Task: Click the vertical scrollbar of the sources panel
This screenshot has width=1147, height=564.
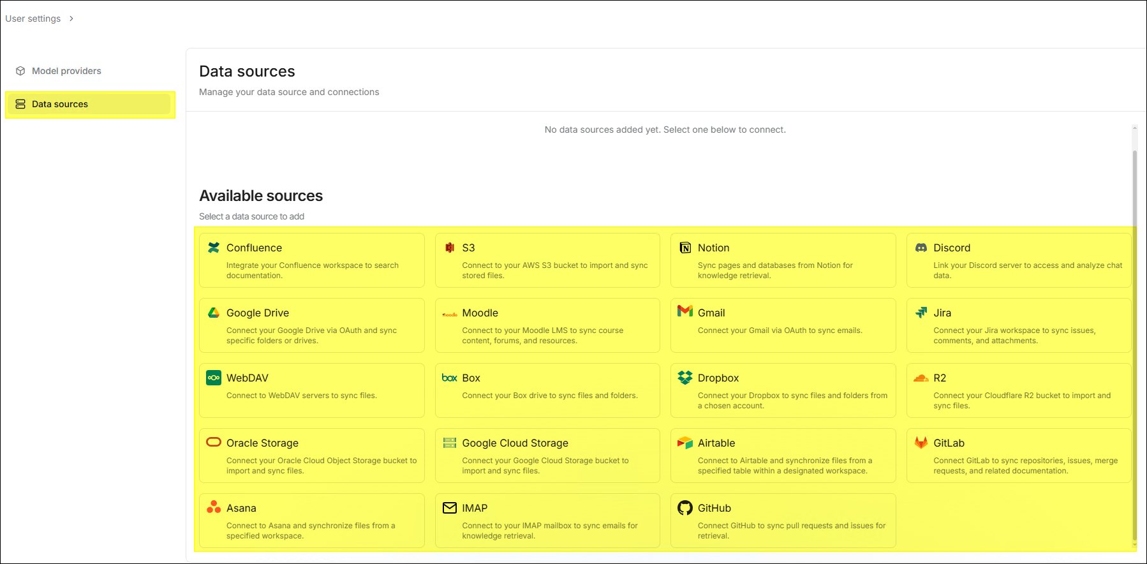Action: tap(1135, 345)
